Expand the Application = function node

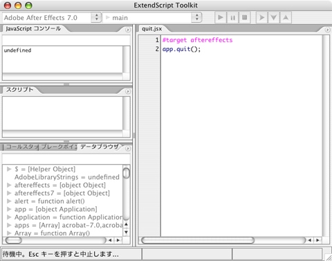click(x=9, y=217)
